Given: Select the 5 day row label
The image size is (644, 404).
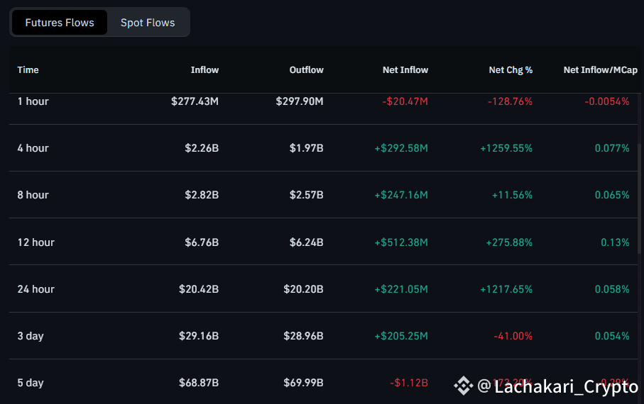Looking at the screenshot, I should point(31,383).
